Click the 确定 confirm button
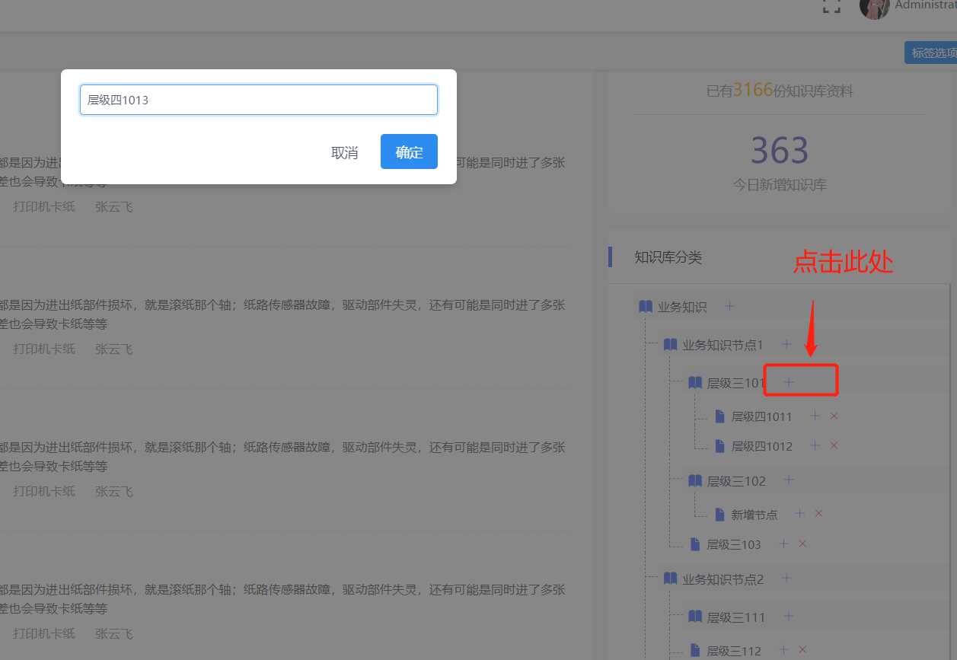957x660 pixels. coord(409,151)
